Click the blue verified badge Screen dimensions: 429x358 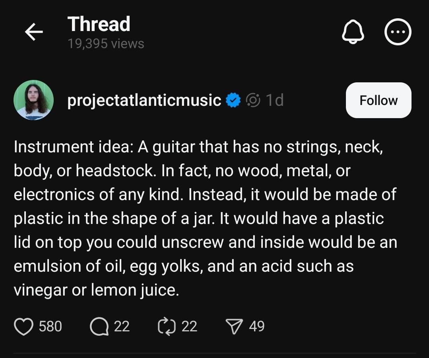(x=233, y=100)
